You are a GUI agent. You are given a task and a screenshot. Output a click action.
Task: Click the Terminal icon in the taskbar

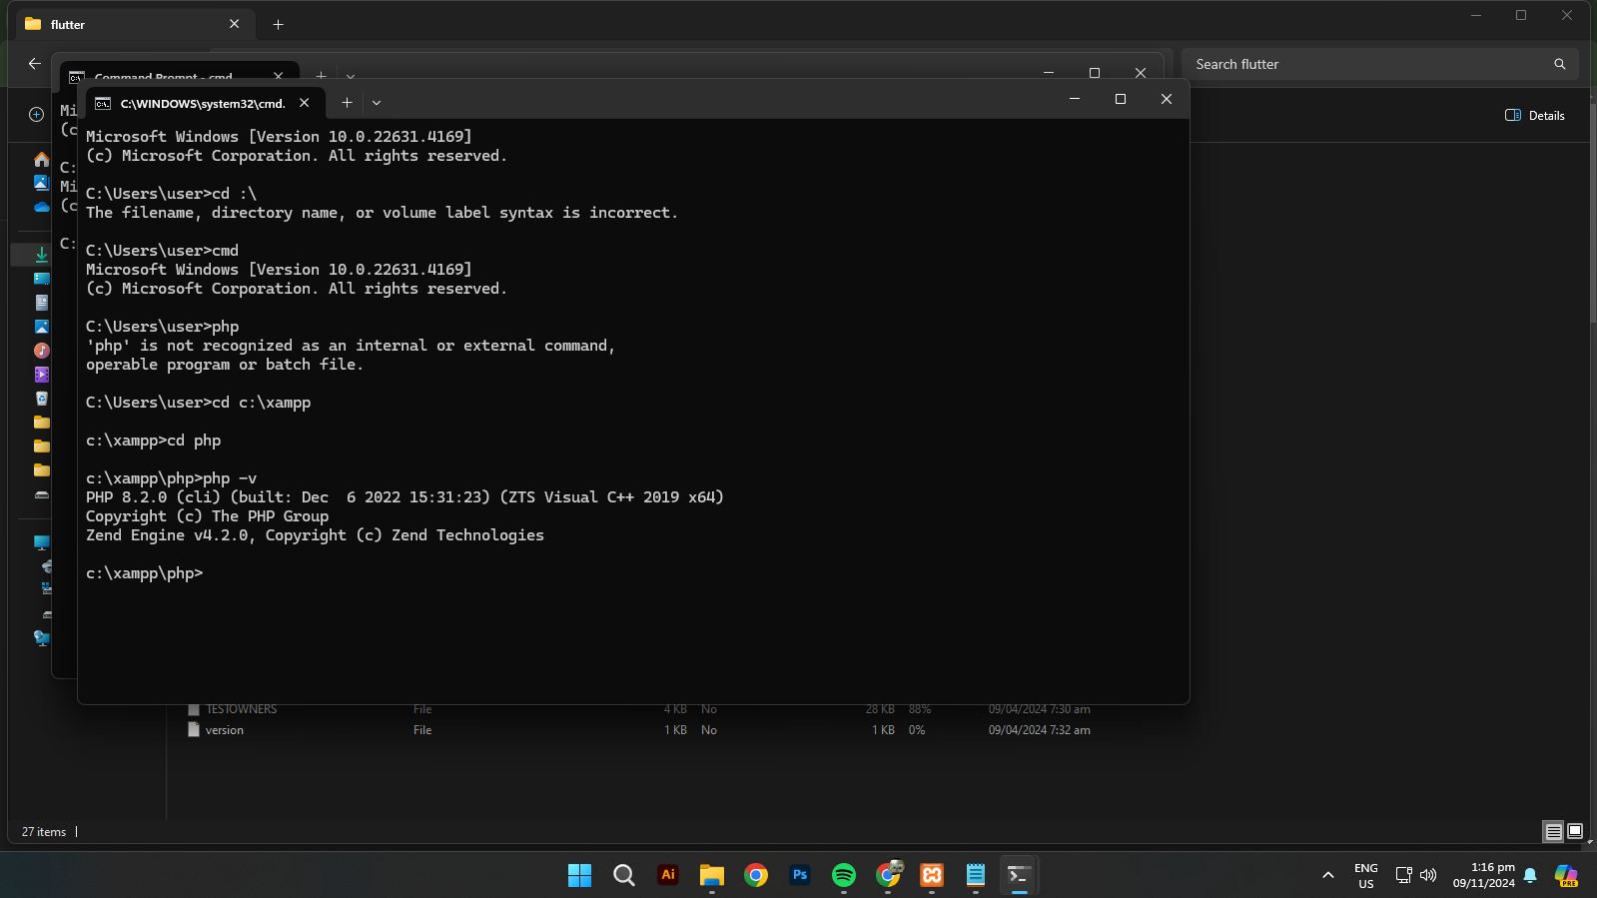click(1020, 875)
